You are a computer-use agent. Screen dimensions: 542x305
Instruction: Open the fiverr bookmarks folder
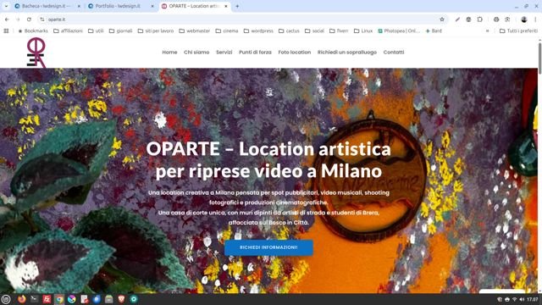pyautogui.click(x=339, y=30)
